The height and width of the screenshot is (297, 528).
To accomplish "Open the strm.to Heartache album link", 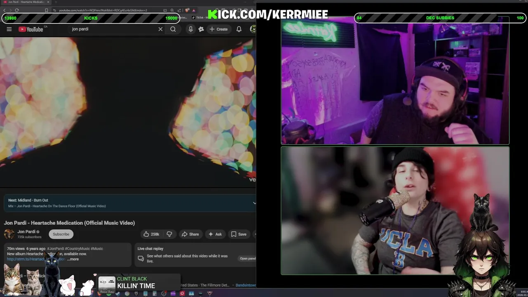I will click(x=35, y=259).
